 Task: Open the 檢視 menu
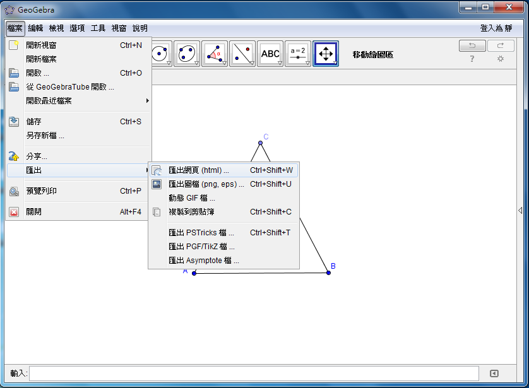56,28
